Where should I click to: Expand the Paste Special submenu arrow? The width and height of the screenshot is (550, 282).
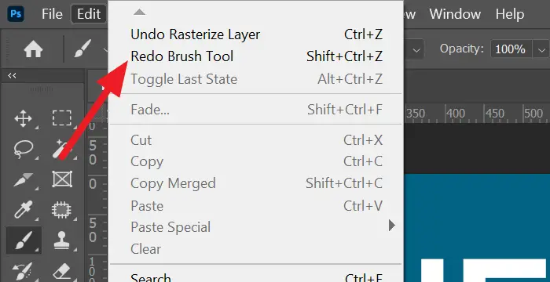[392, 226]
